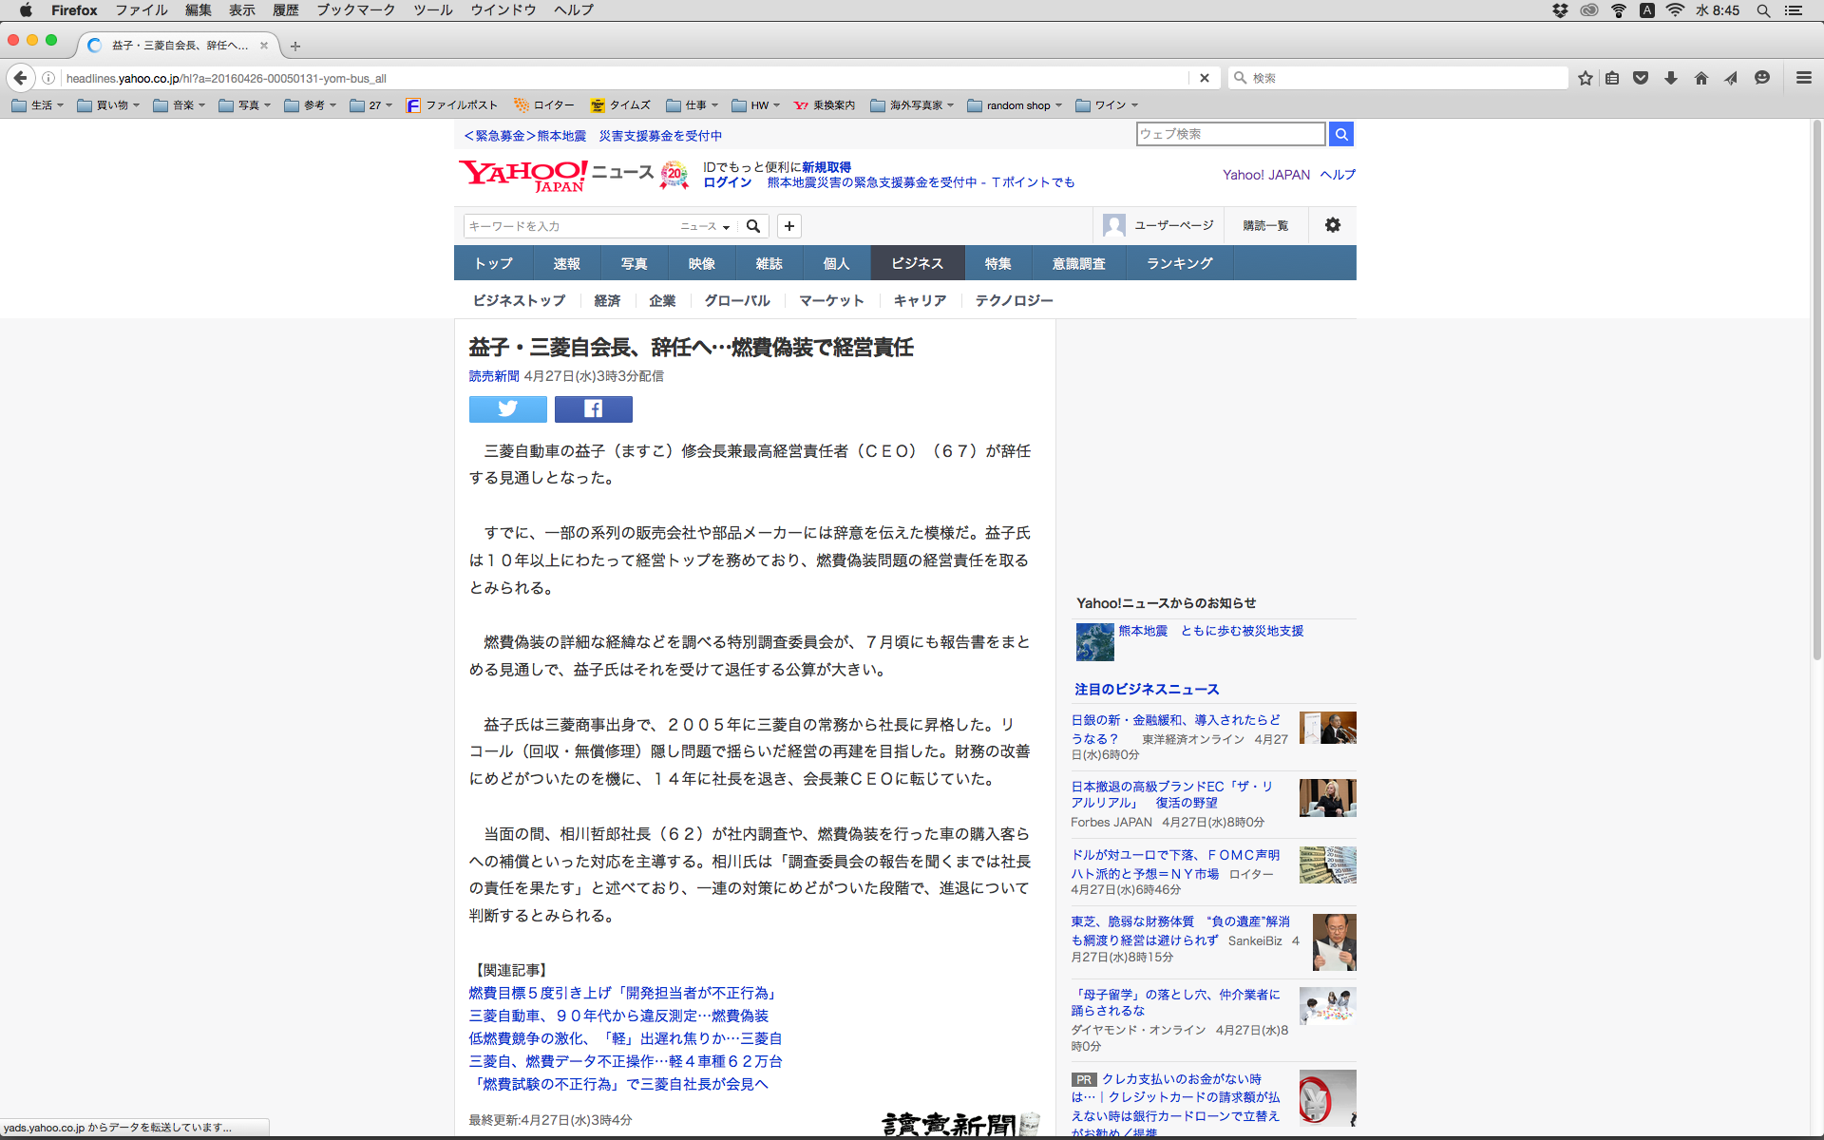Open Firefox hamburger menu
The width and height of the screenshot is (1824, 1140).
1803,78
